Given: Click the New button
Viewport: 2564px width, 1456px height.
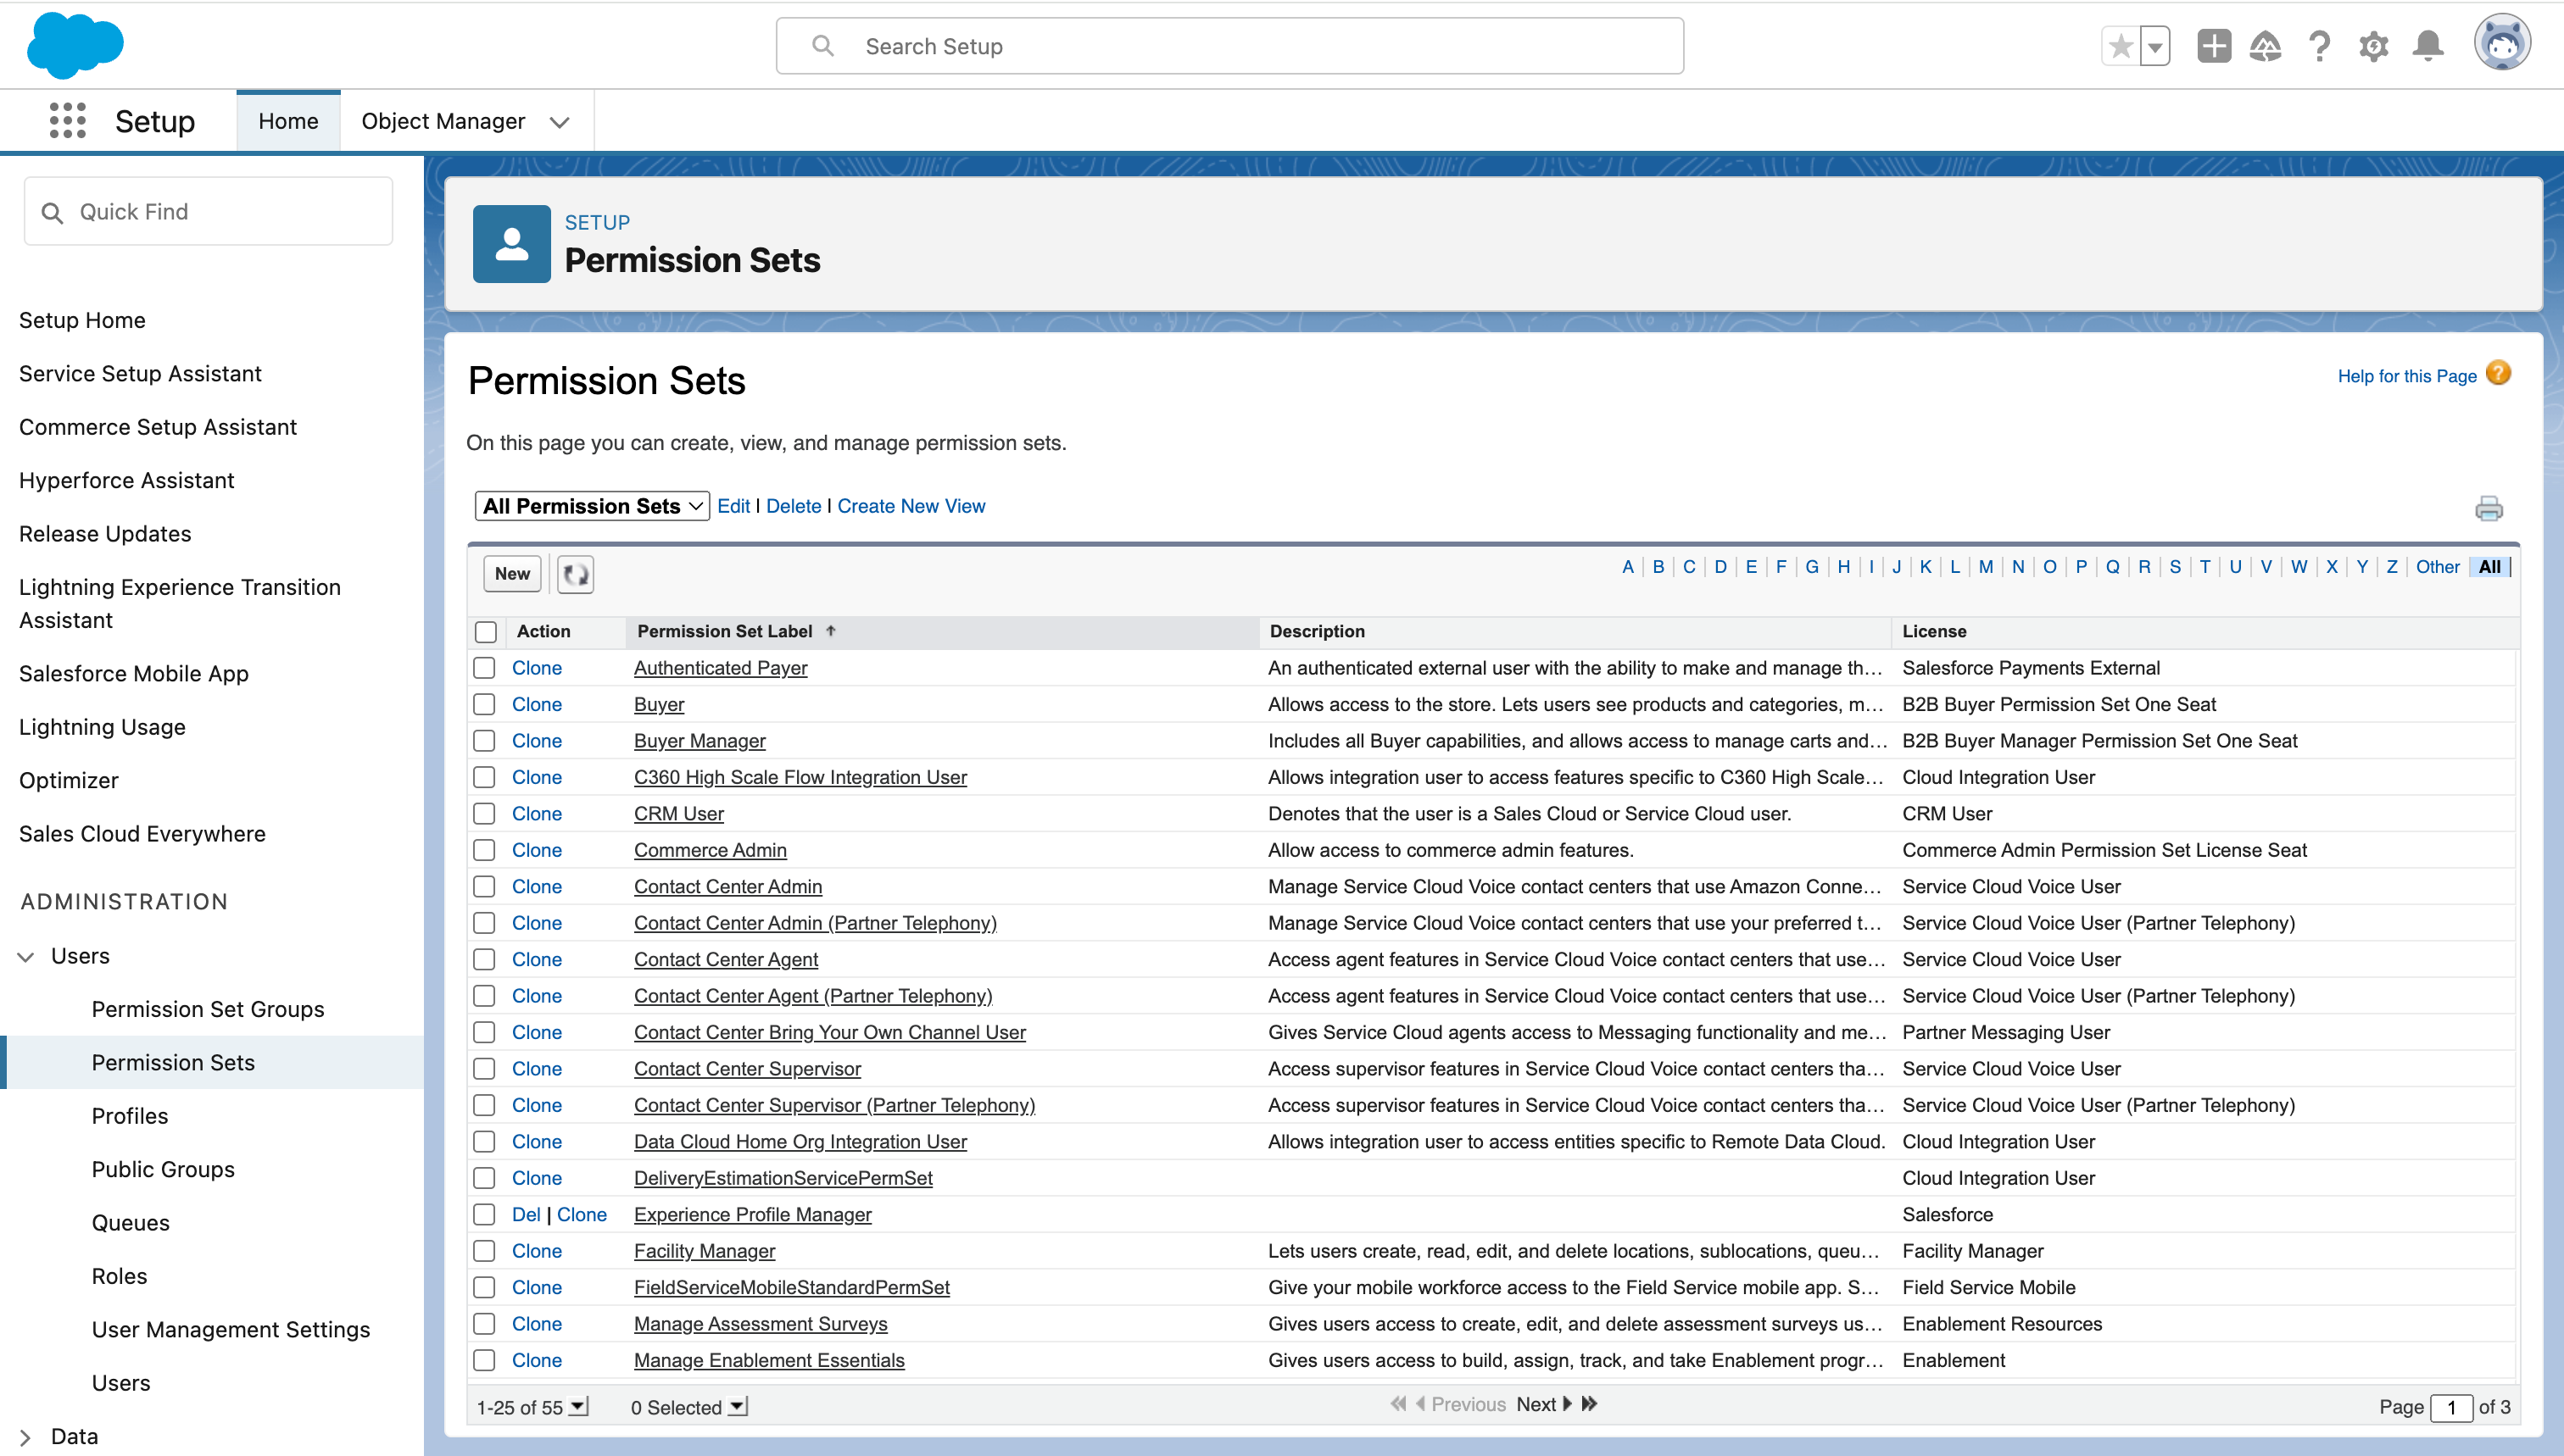Looking at the screenshot, I should [x=510, y=572].
